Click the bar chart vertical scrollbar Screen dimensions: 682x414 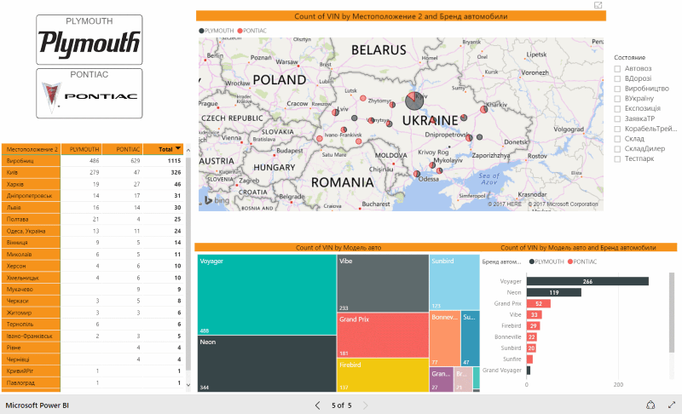click(x=672, y=313)
